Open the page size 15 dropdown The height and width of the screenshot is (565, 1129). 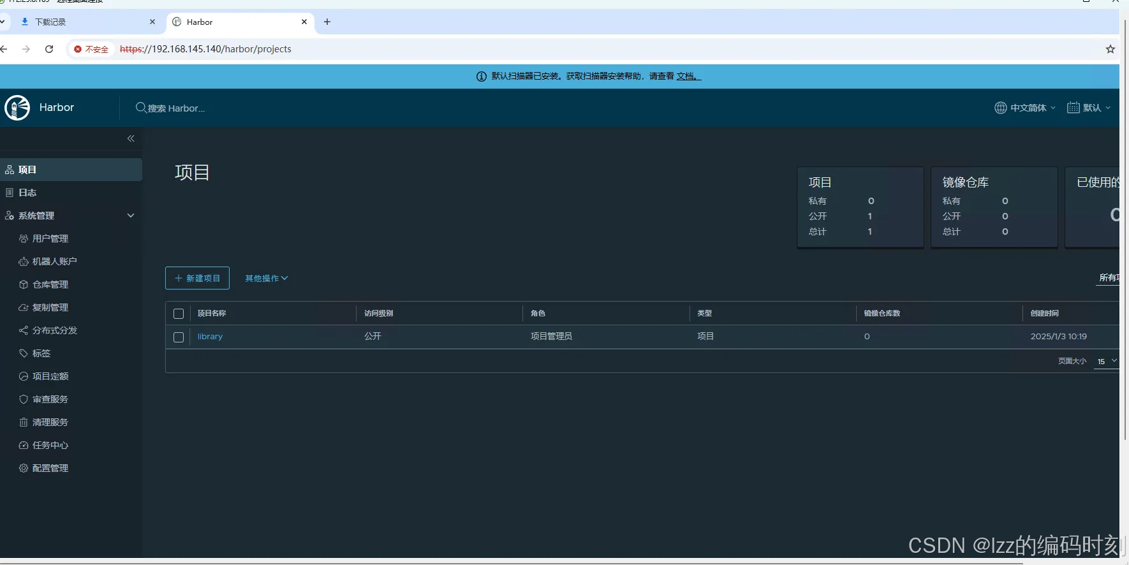click(1106, 361)
